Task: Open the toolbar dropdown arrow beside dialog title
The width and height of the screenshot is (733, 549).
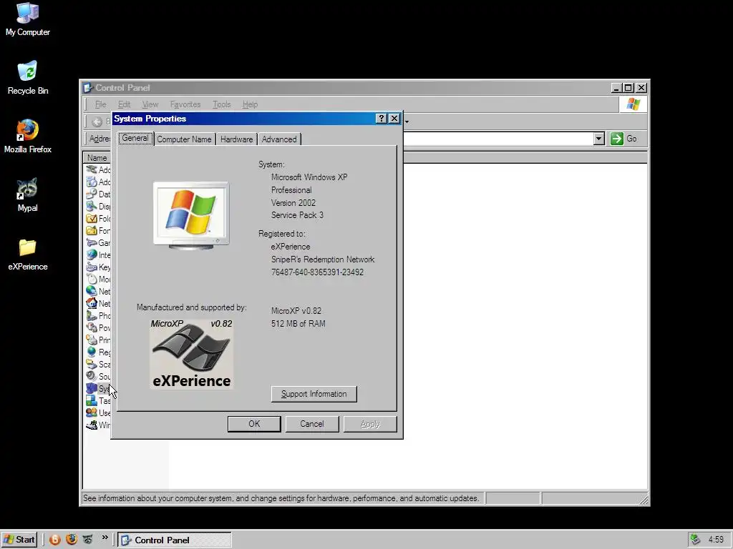Action: tap(407, 122)
